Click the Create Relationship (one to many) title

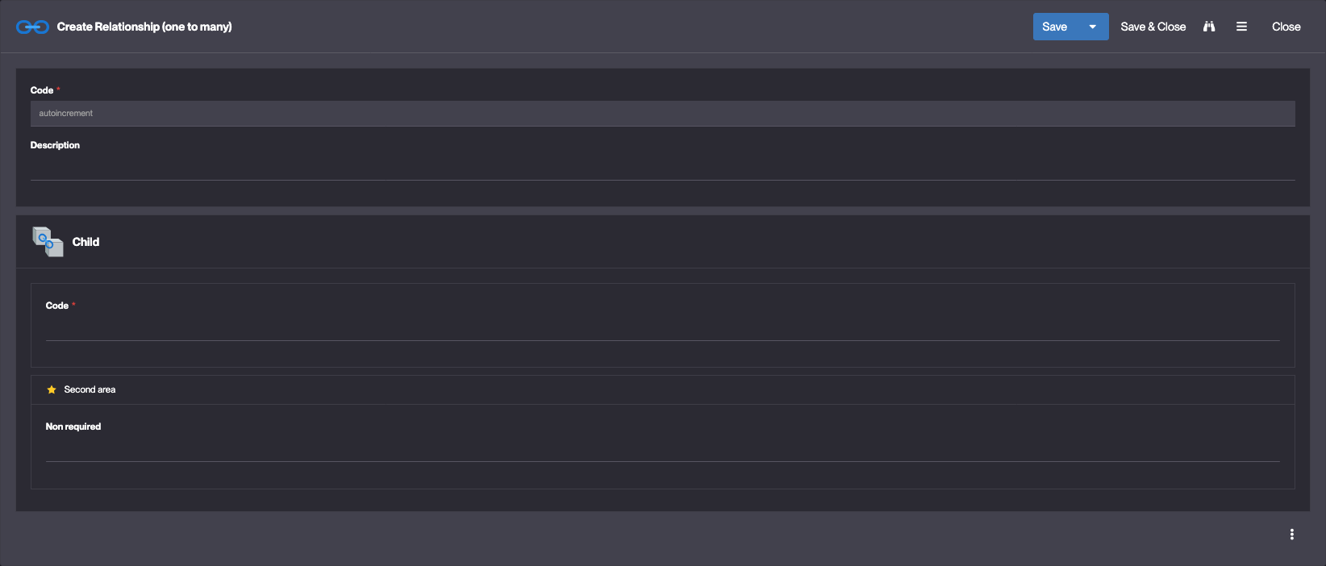pos(144,27)
